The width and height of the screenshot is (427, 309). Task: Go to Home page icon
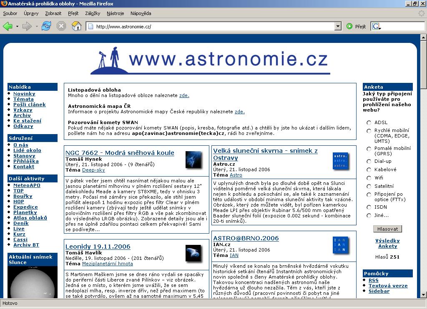[x=77, y=26]
